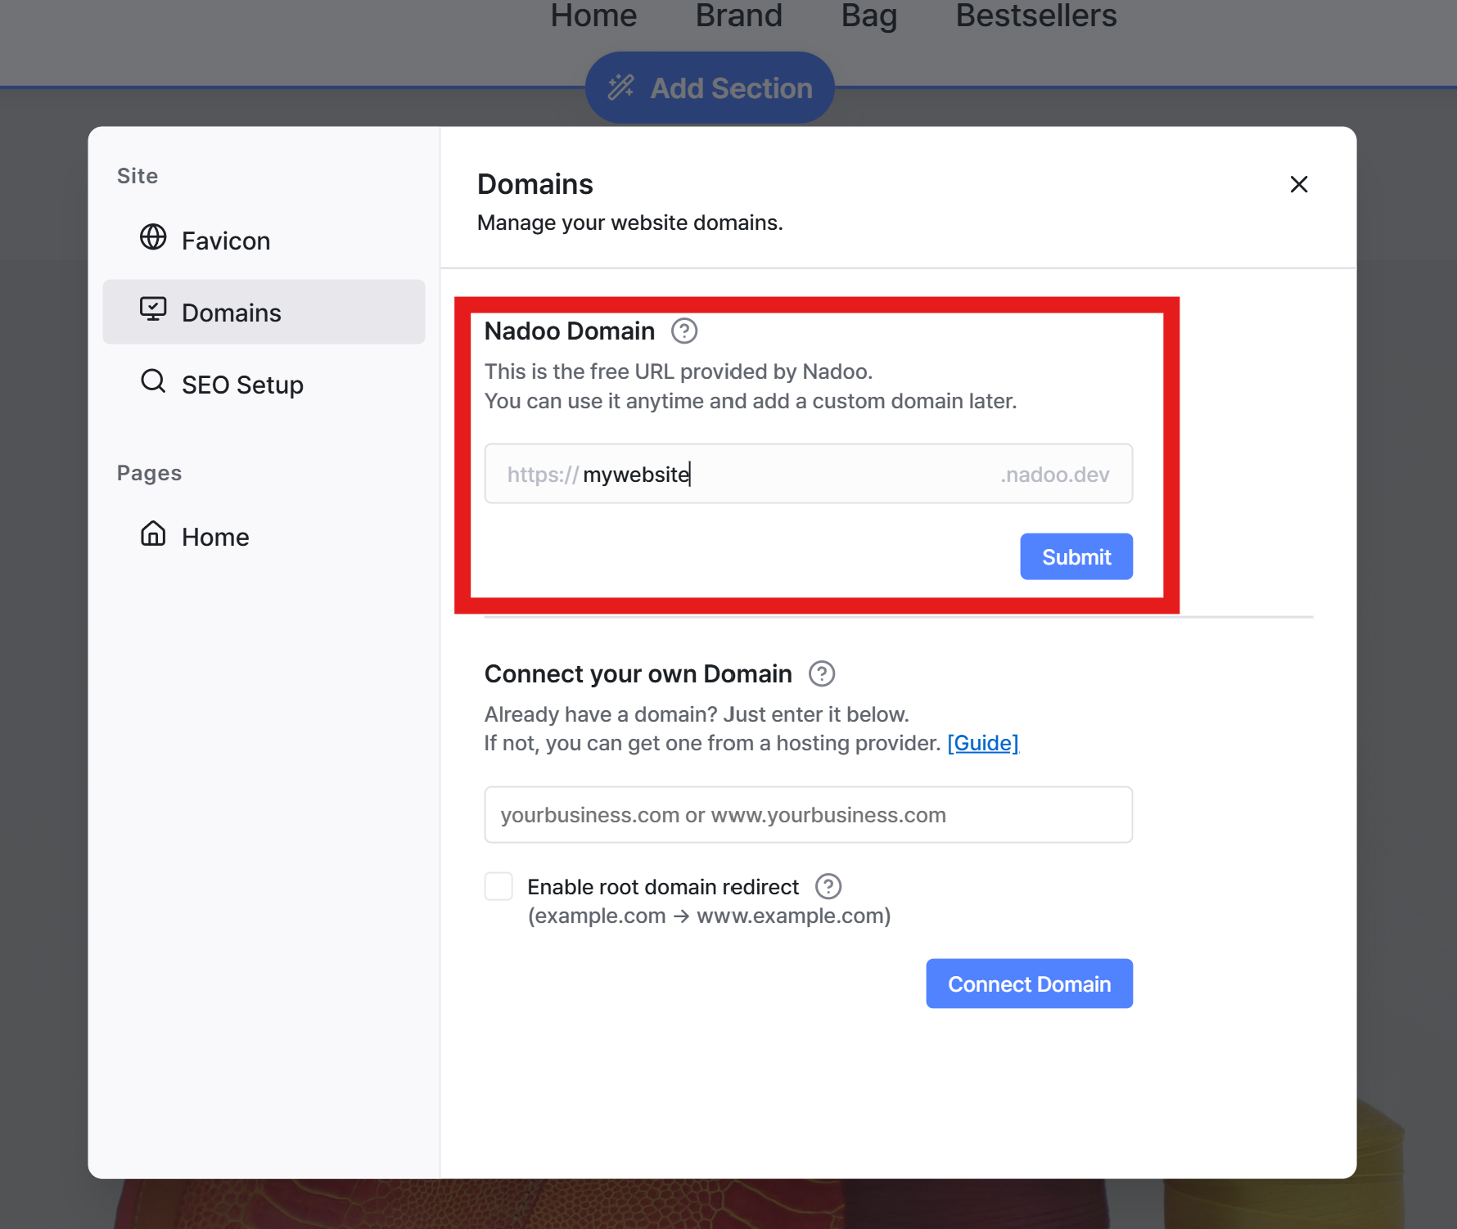This screenshot has width=1457, height=1229.
Task: Open the Home nav link behind the dialog
Action: click(593, 16)
